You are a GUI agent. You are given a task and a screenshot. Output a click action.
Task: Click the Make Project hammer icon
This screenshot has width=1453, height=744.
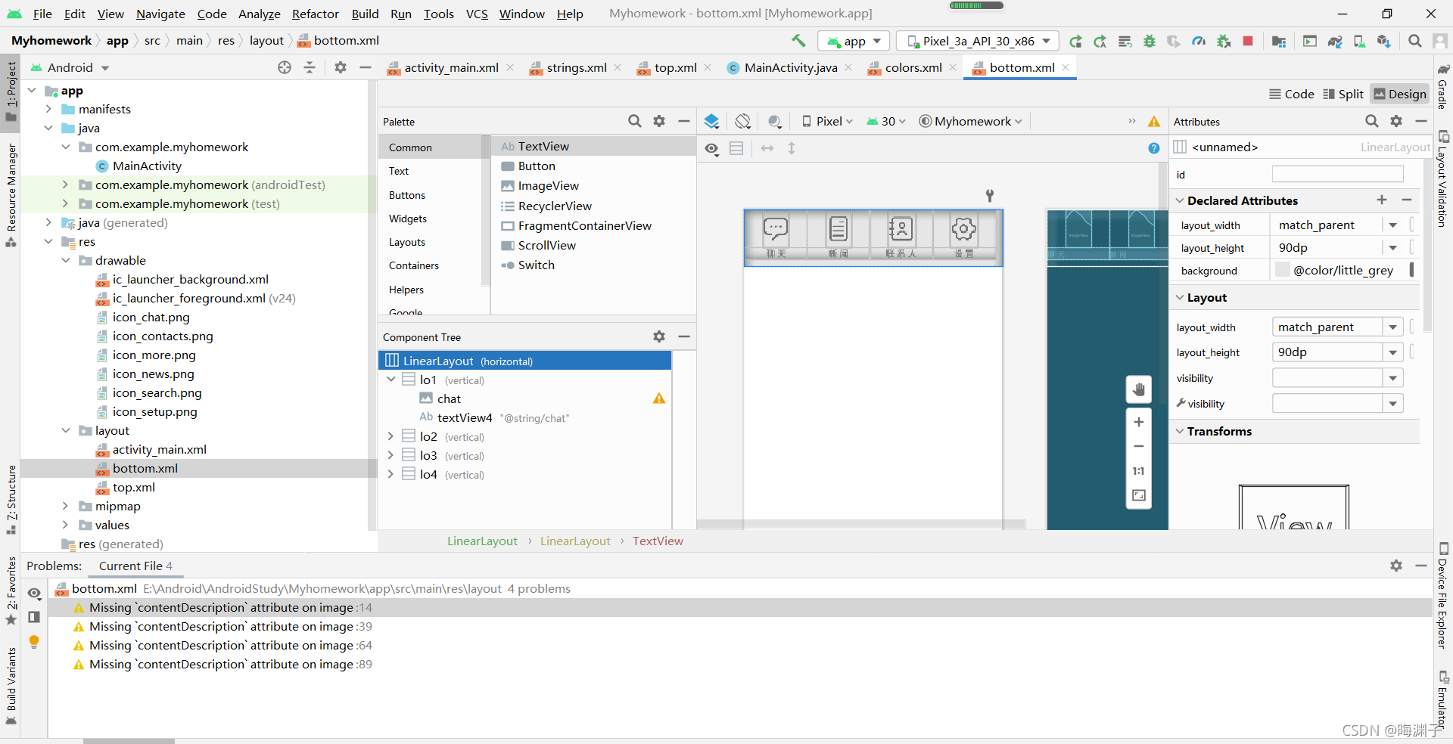point(798,41)
